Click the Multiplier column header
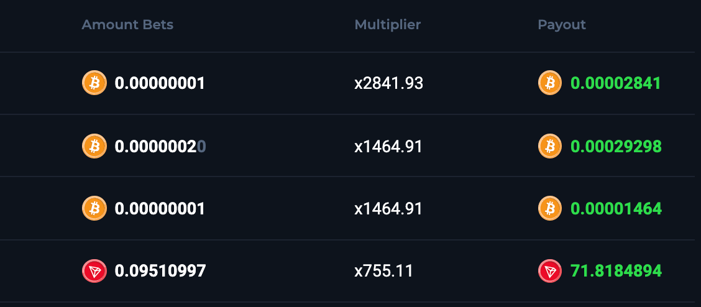The image size is (701, 307). coord(387,25)
